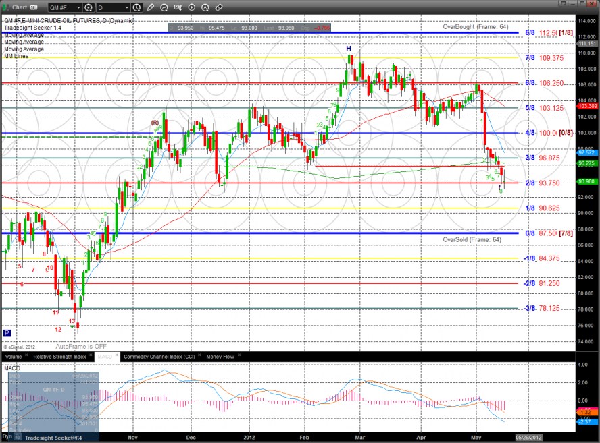The height and width of the screenshot is (443, 600).
Task: Click the chain link icon
Action: coord(218,7)
